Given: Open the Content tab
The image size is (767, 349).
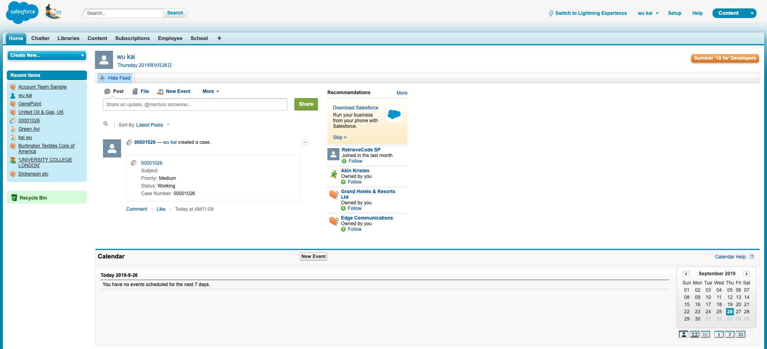Looking at the screenshot, I should point(97,38).
